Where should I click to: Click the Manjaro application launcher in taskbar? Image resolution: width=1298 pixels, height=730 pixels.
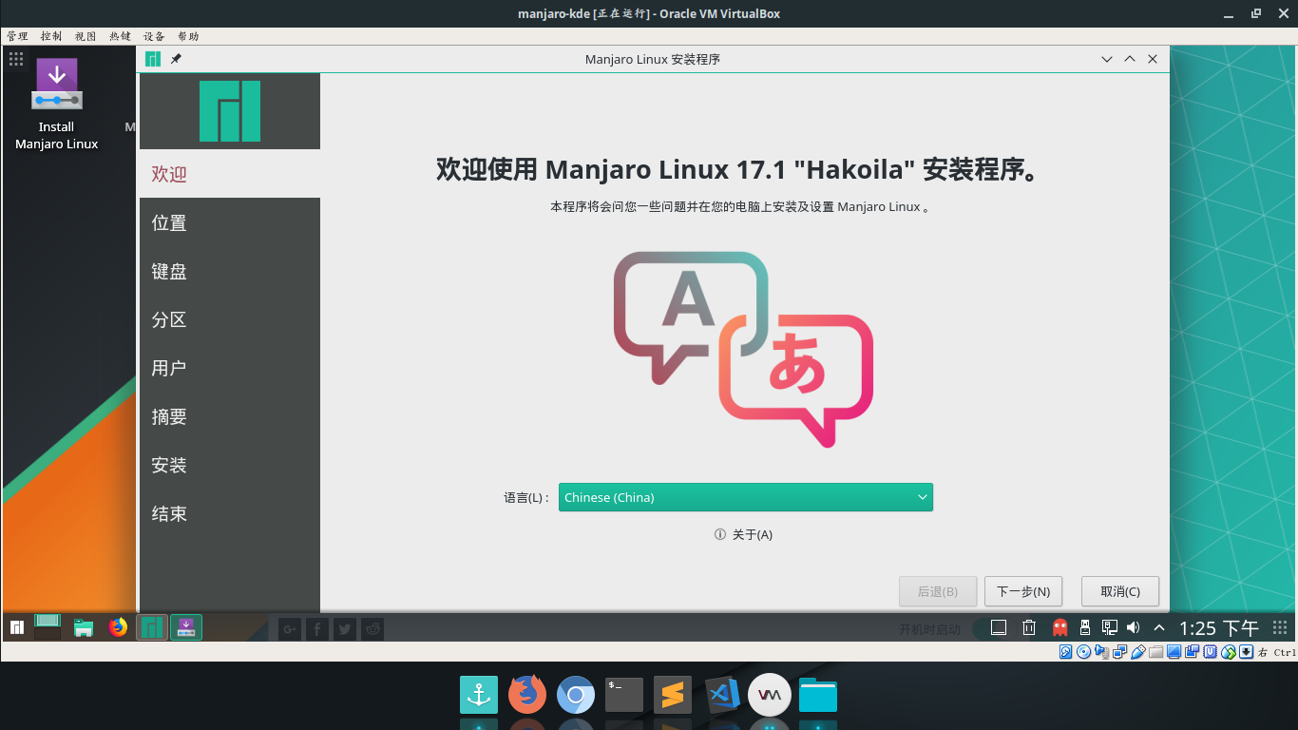coord(17,627)
